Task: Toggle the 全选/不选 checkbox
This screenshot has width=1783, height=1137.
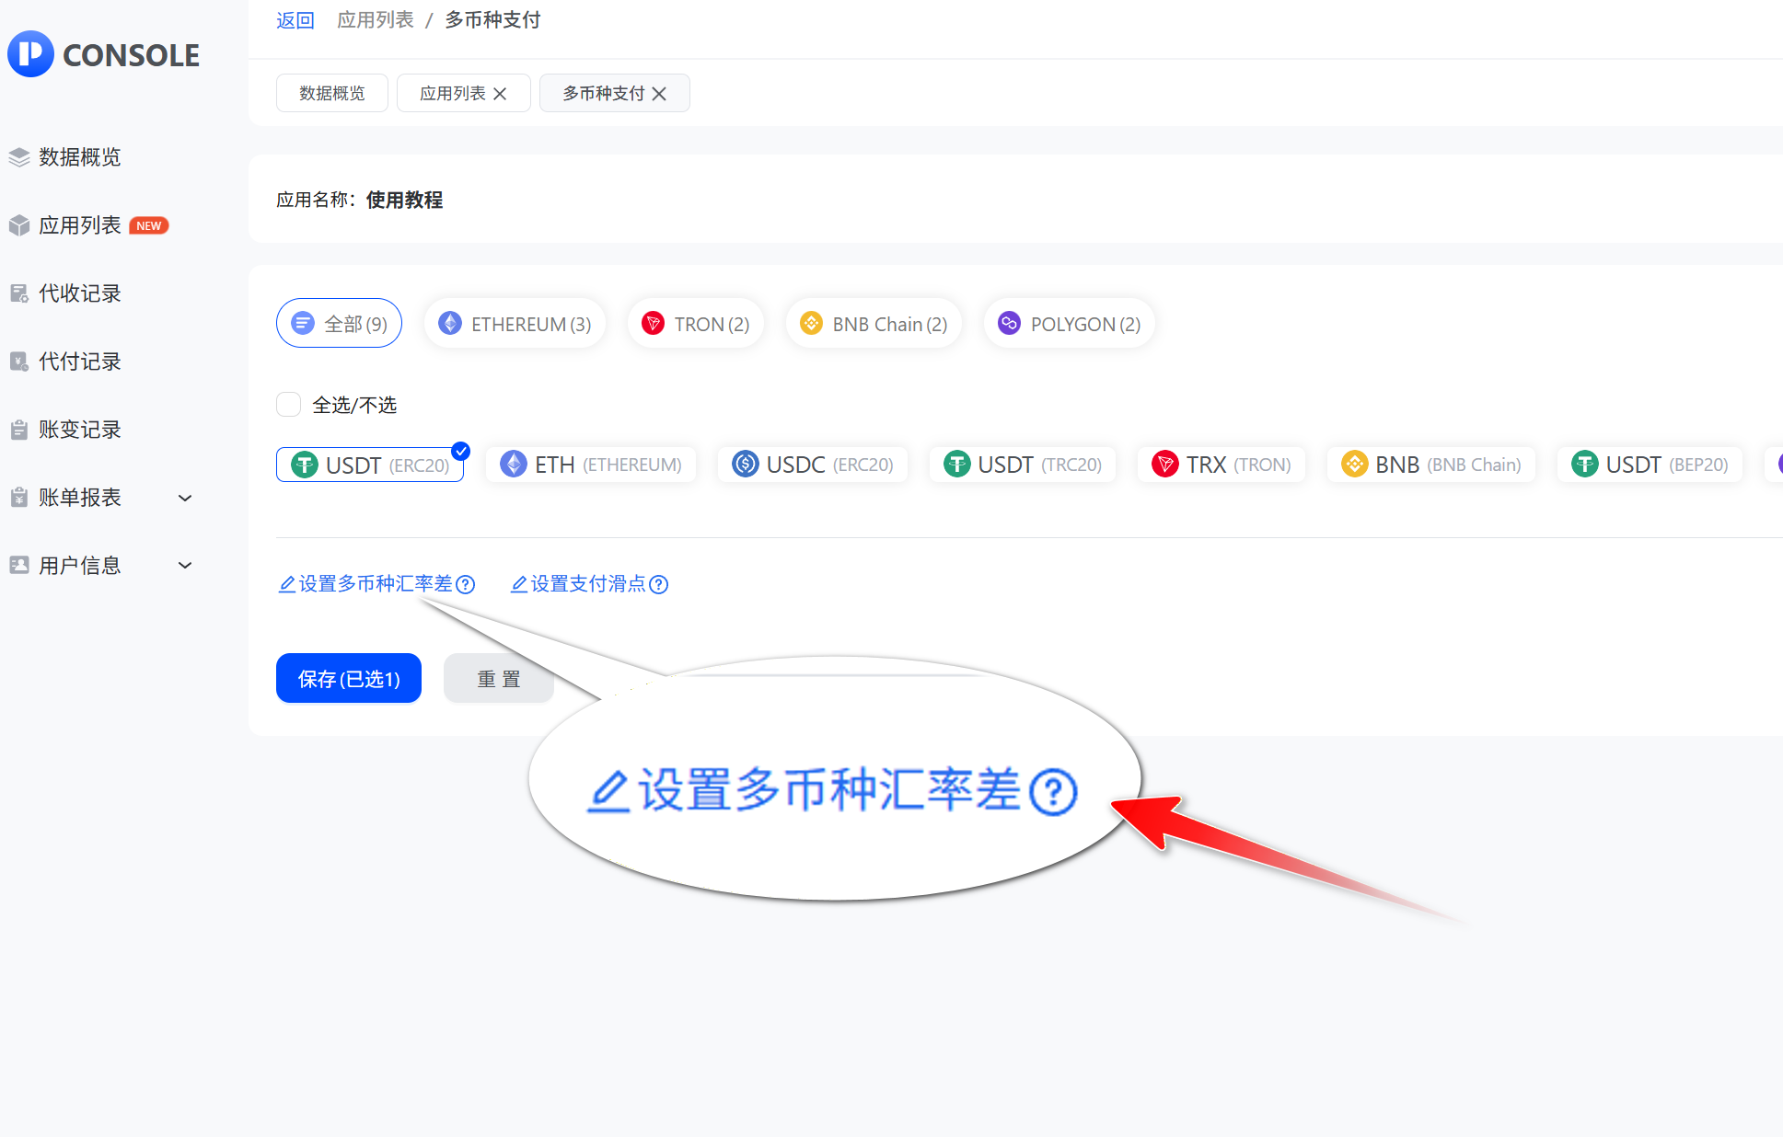Action: pos(289,405)
